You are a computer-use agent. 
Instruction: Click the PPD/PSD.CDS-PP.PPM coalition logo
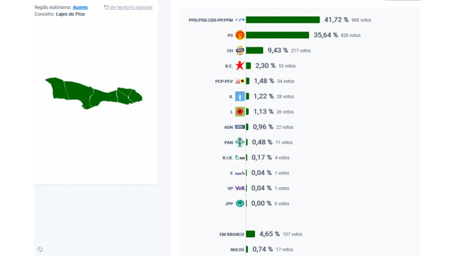click(240, 20)
